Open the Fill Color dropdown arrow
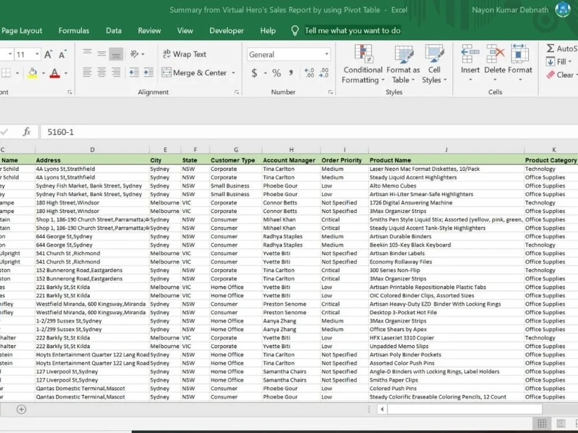Viewport: 578px width, 433px height. pos(43,73)
